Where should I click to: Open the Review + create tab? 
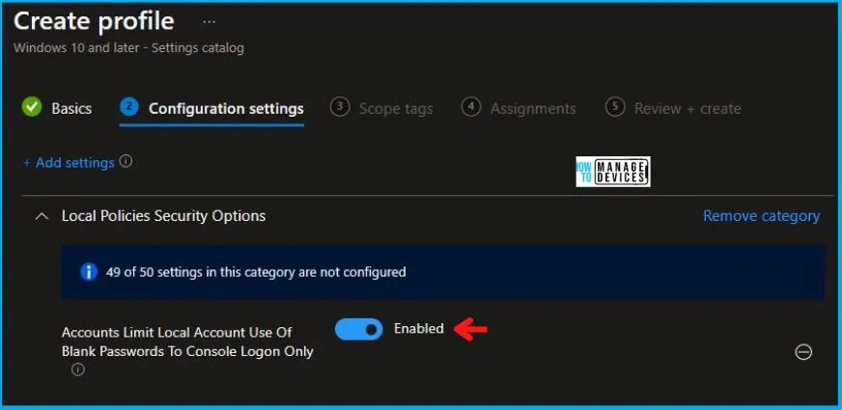pyautogui.click(x=688, y=108)
